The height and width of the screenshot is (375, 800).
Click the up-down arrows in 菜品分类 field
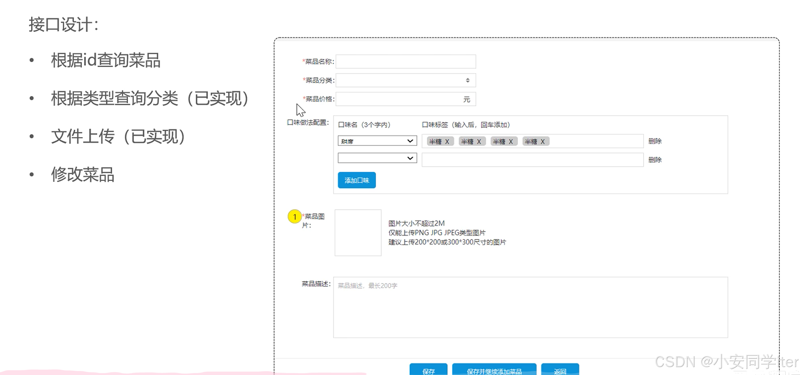(x=468, y=80)
